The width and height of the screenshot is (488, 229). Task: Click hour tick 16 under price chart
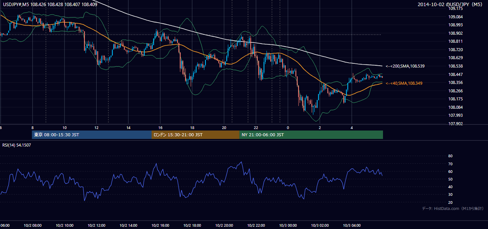(160, 127)
